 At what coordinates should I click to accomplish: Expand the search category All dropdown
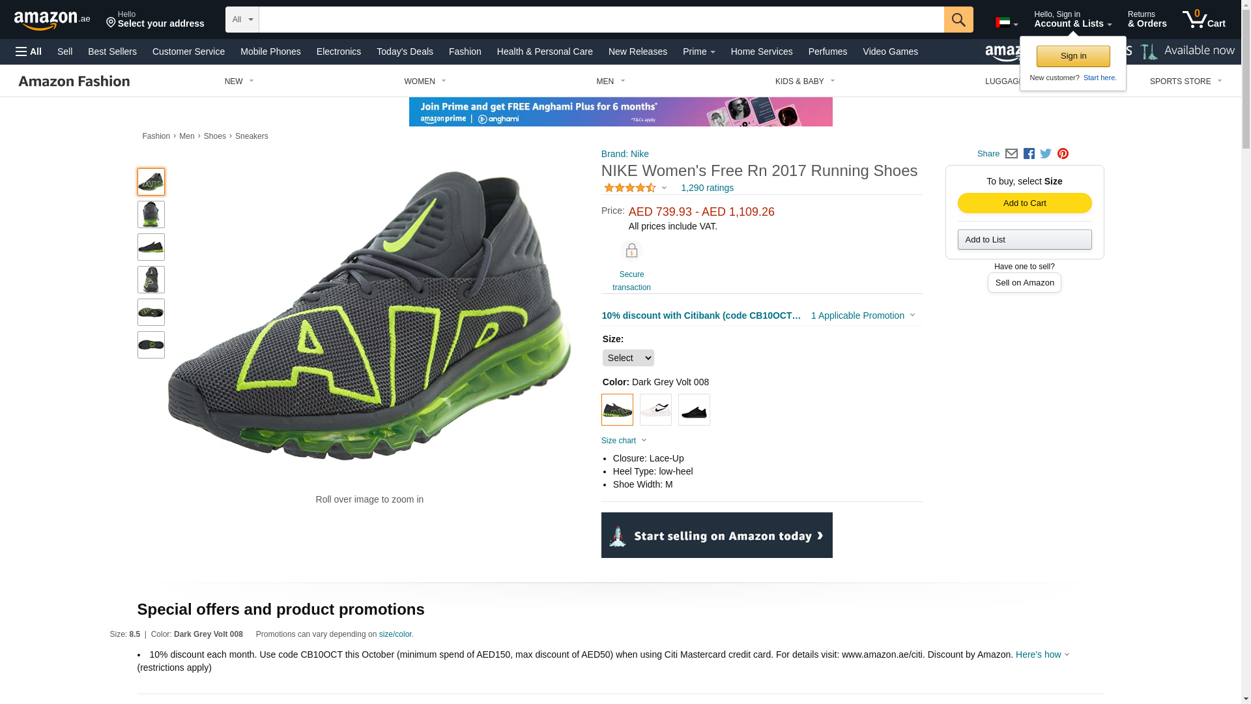tap(242, 20)
